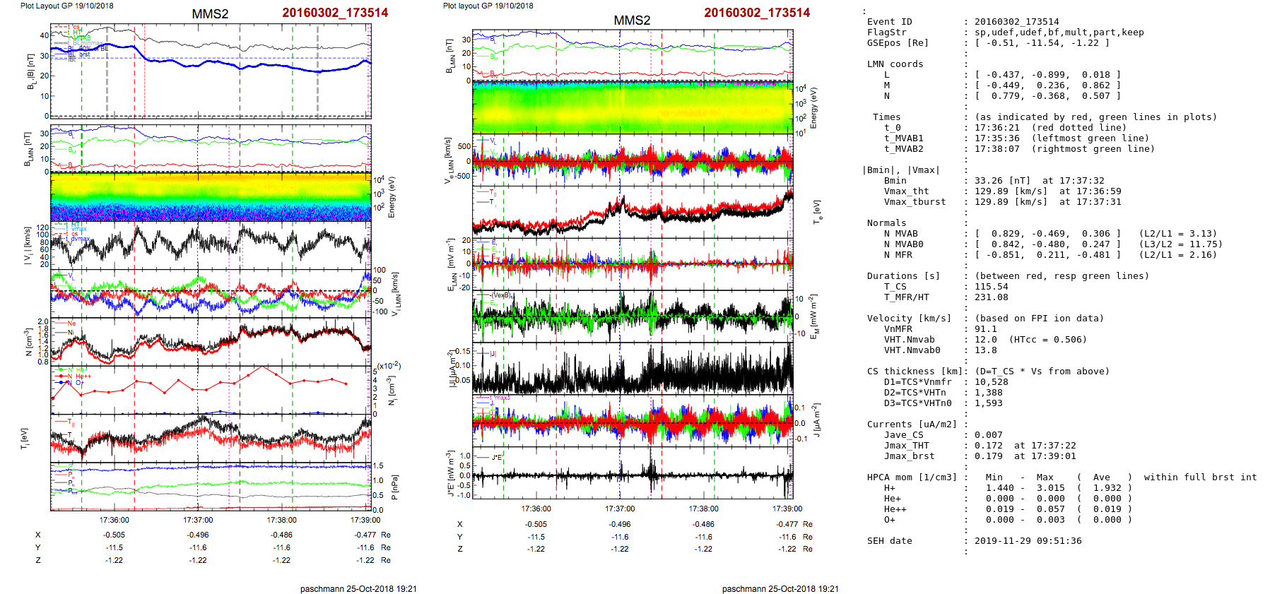This screenshot has width=1275, height=594.
Task: Open the |J| current density panel in right plot
Action: (632, 368)
